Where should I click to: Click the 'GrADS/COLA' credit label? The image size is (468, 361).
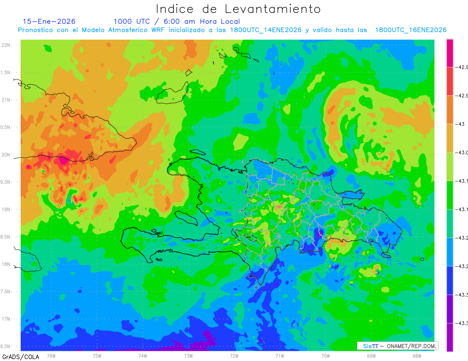click(x=21, y=357)
